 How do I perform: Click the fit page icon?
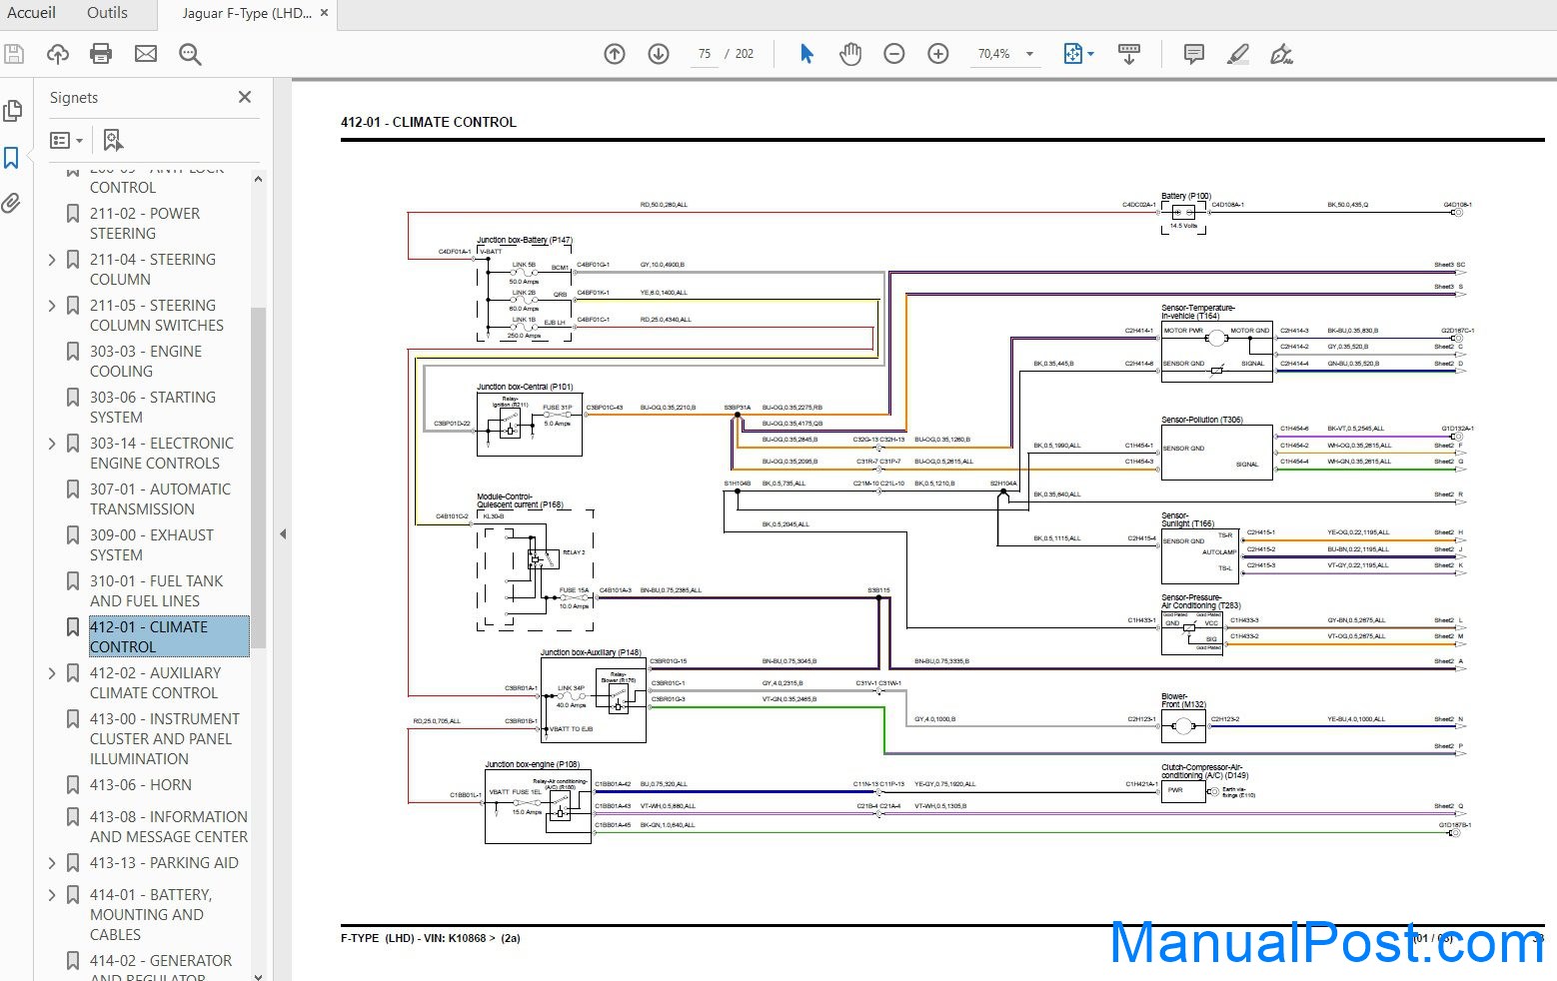tap(1072, 54)
